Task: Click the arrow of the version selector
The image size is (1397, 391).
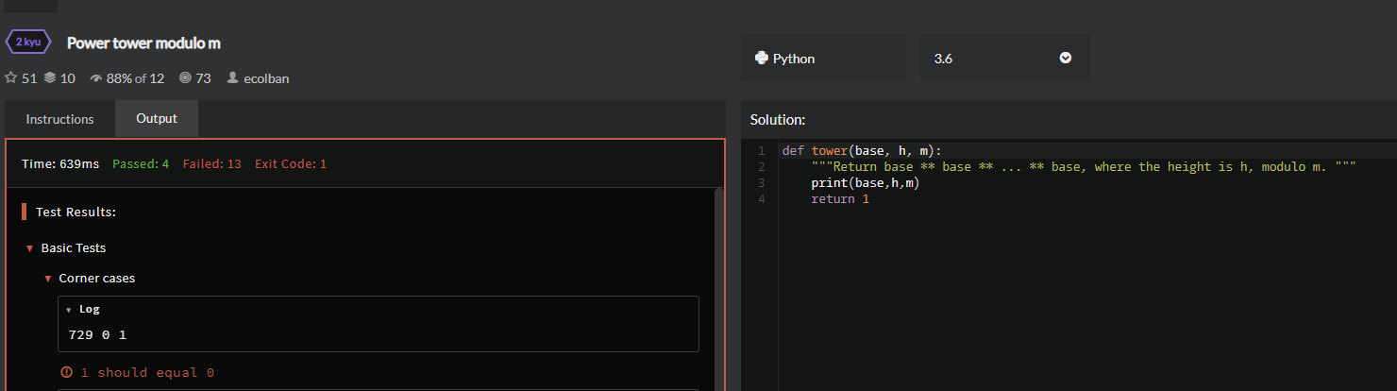Action: pos(1066,58)
